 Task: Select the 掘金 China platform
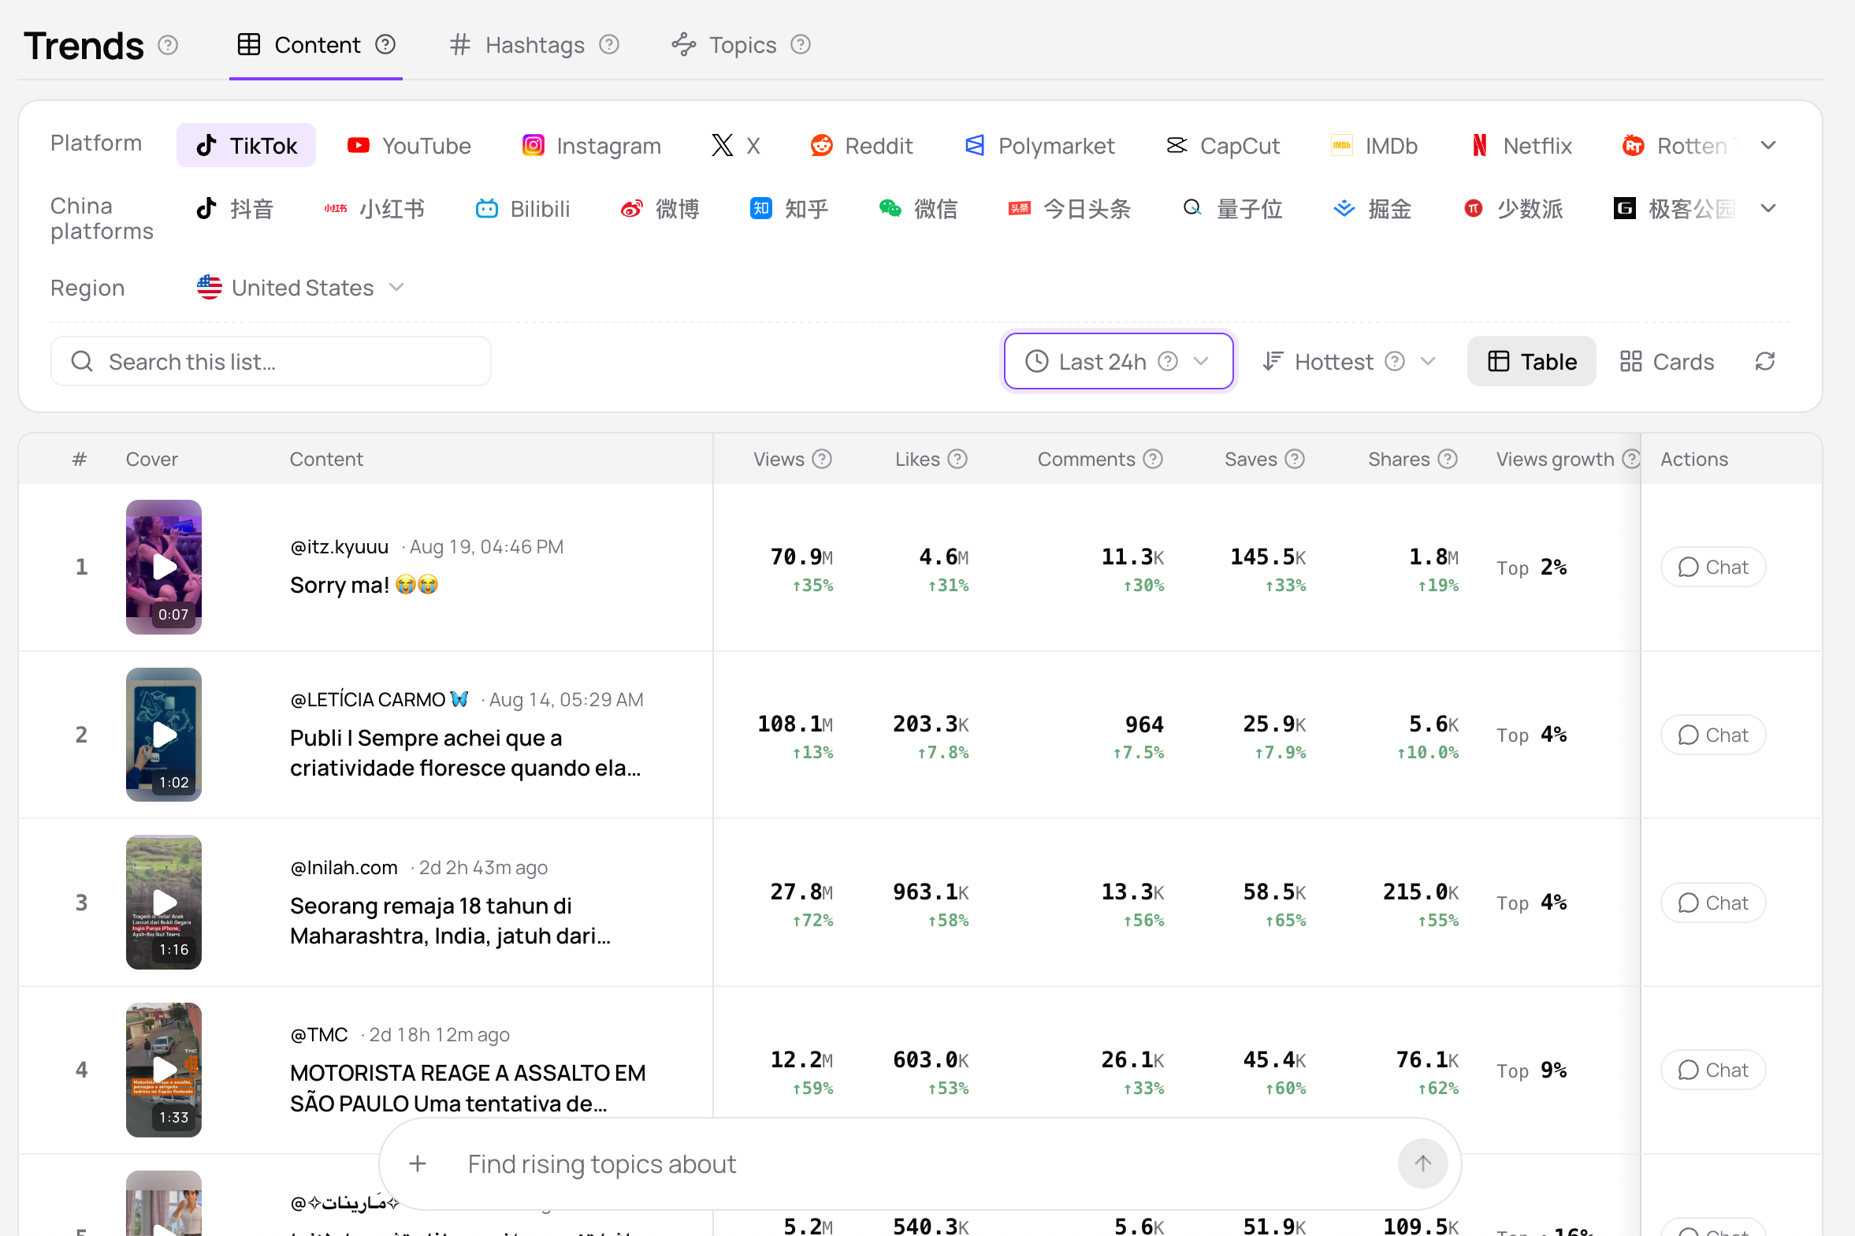(x=1373, y=209)
